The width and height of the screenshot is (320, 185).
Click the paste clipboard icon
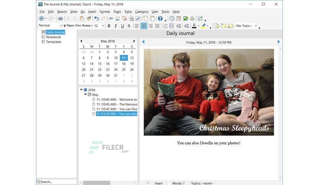coord(82,19)
